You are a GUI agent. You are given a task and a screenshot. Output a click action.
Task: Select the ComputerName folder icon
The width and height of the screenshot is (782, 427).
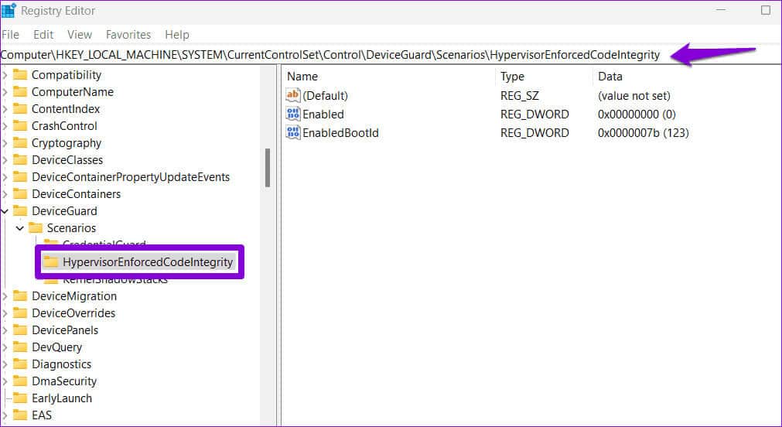tap(20, 92)
